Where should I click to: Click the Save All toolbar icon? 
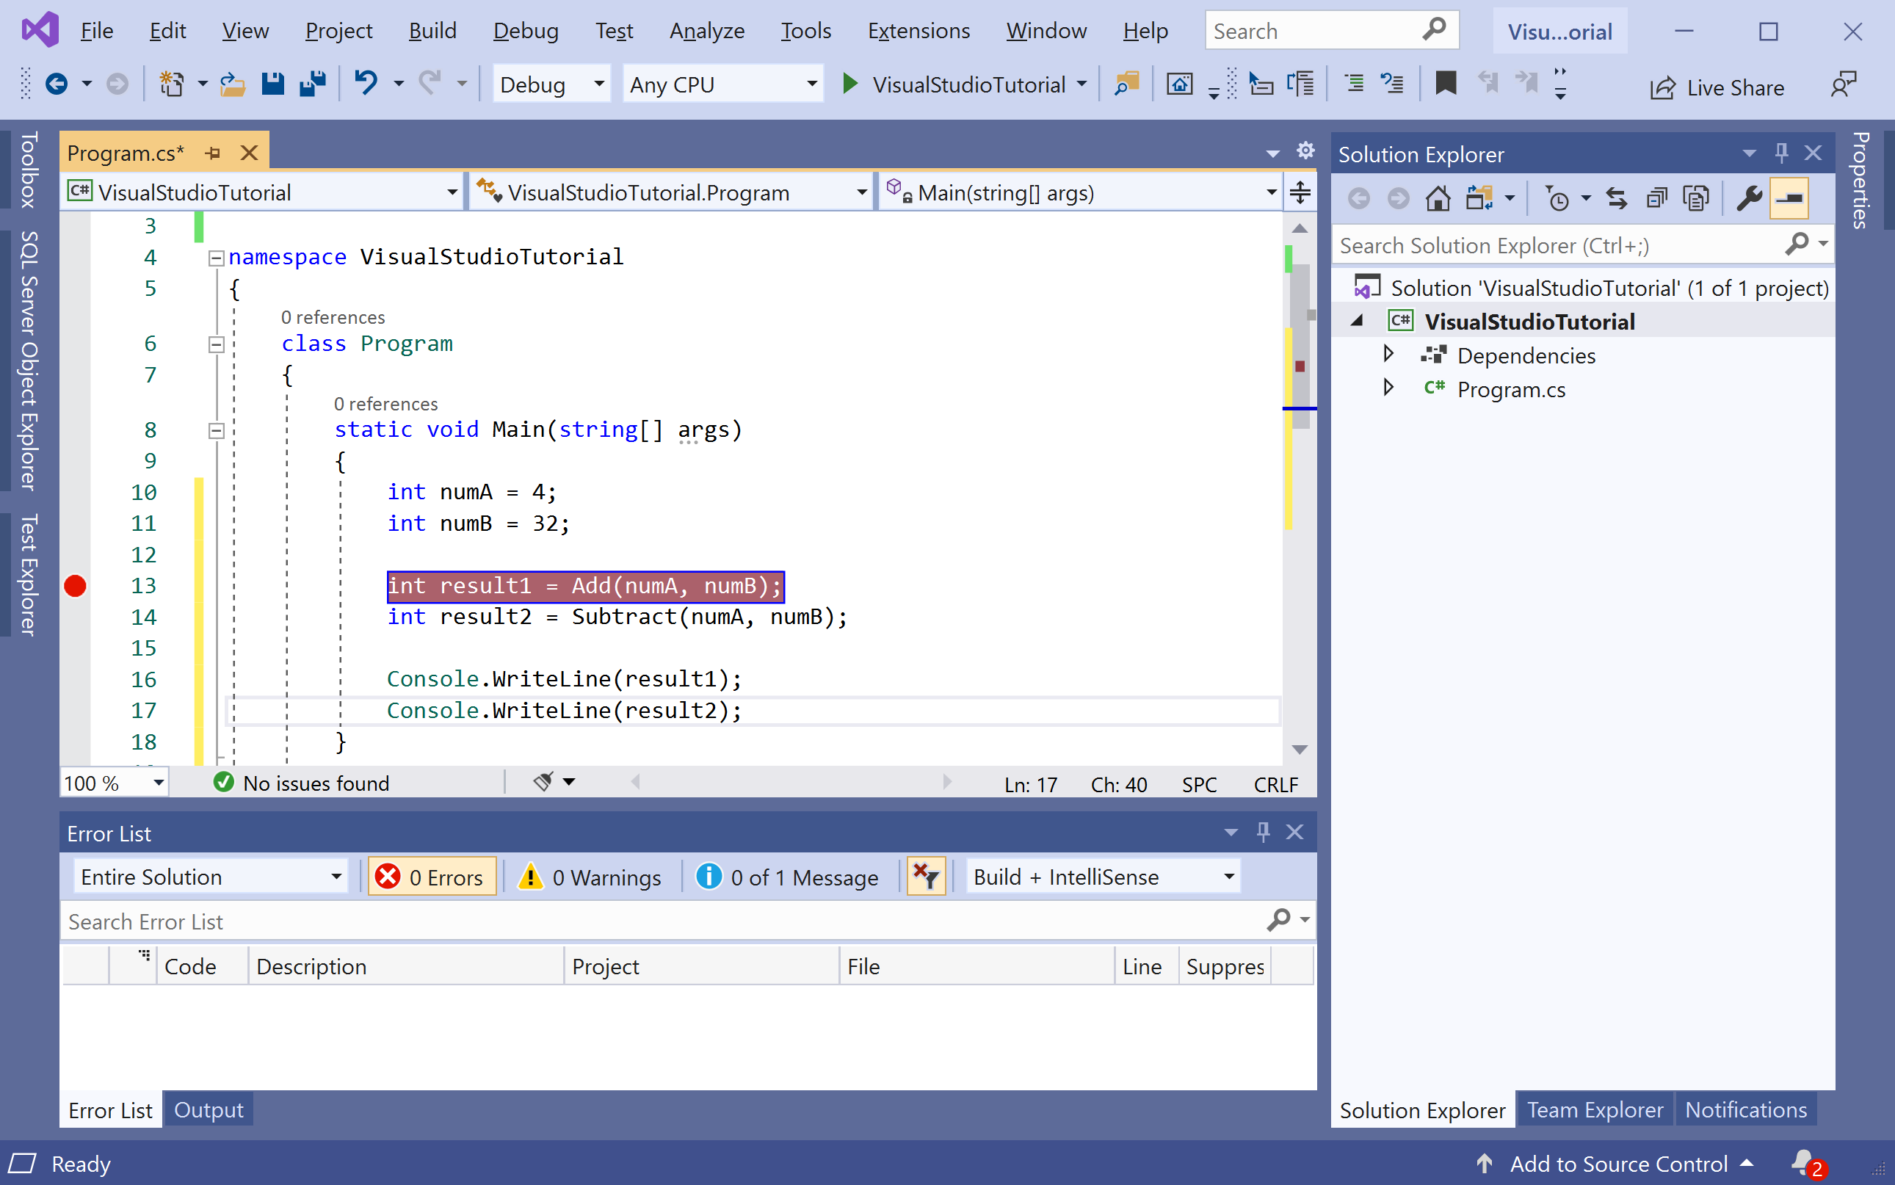click(313, 84)
